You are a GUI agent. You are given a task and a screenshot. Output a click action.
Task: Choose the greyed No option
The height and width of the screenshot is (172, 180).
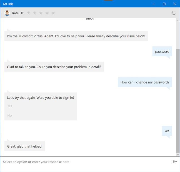tap(10, 115)
